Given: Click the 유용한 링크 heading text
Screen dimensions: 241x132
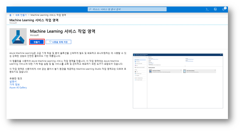Looking at the screenshot, I should coord(16,78).
